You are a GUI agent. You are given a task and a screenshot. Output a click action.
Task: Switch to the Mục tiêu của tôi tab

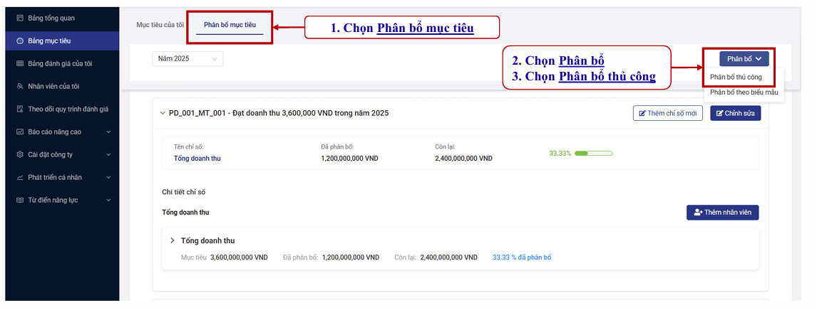160,25
